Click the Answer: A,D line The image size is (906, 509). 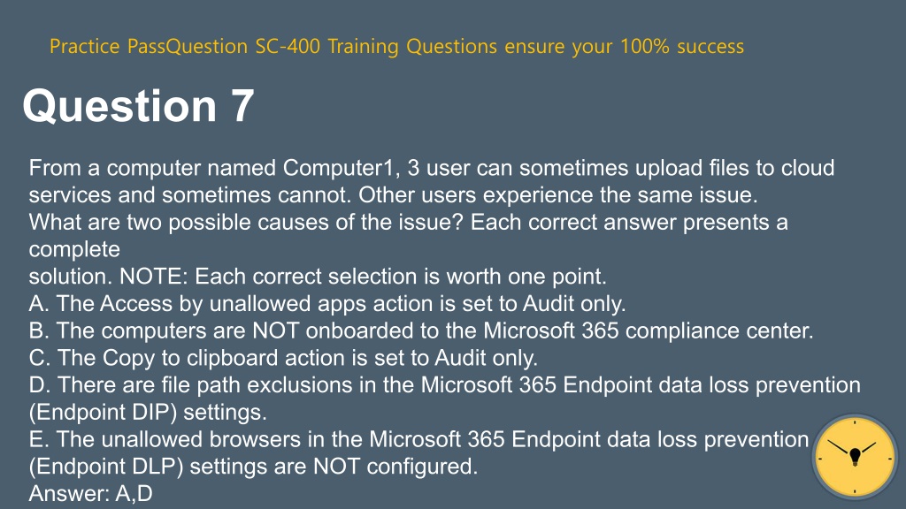pos(91,493)
